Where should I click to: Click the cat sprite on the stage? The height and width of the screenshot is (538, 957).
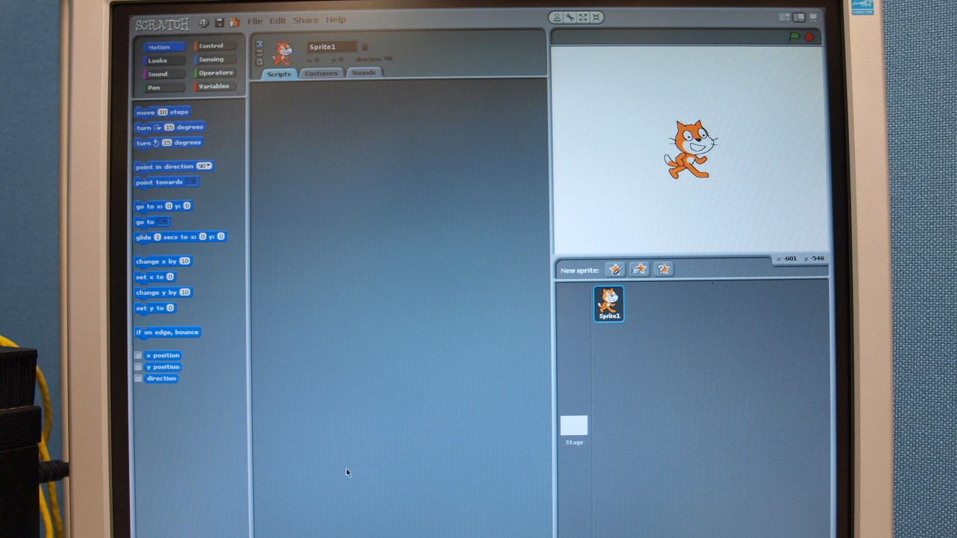691,149
